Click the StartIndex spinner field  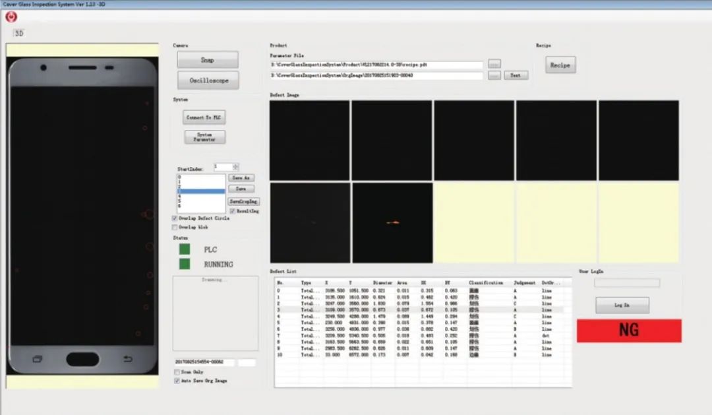(x=225, y=167)
